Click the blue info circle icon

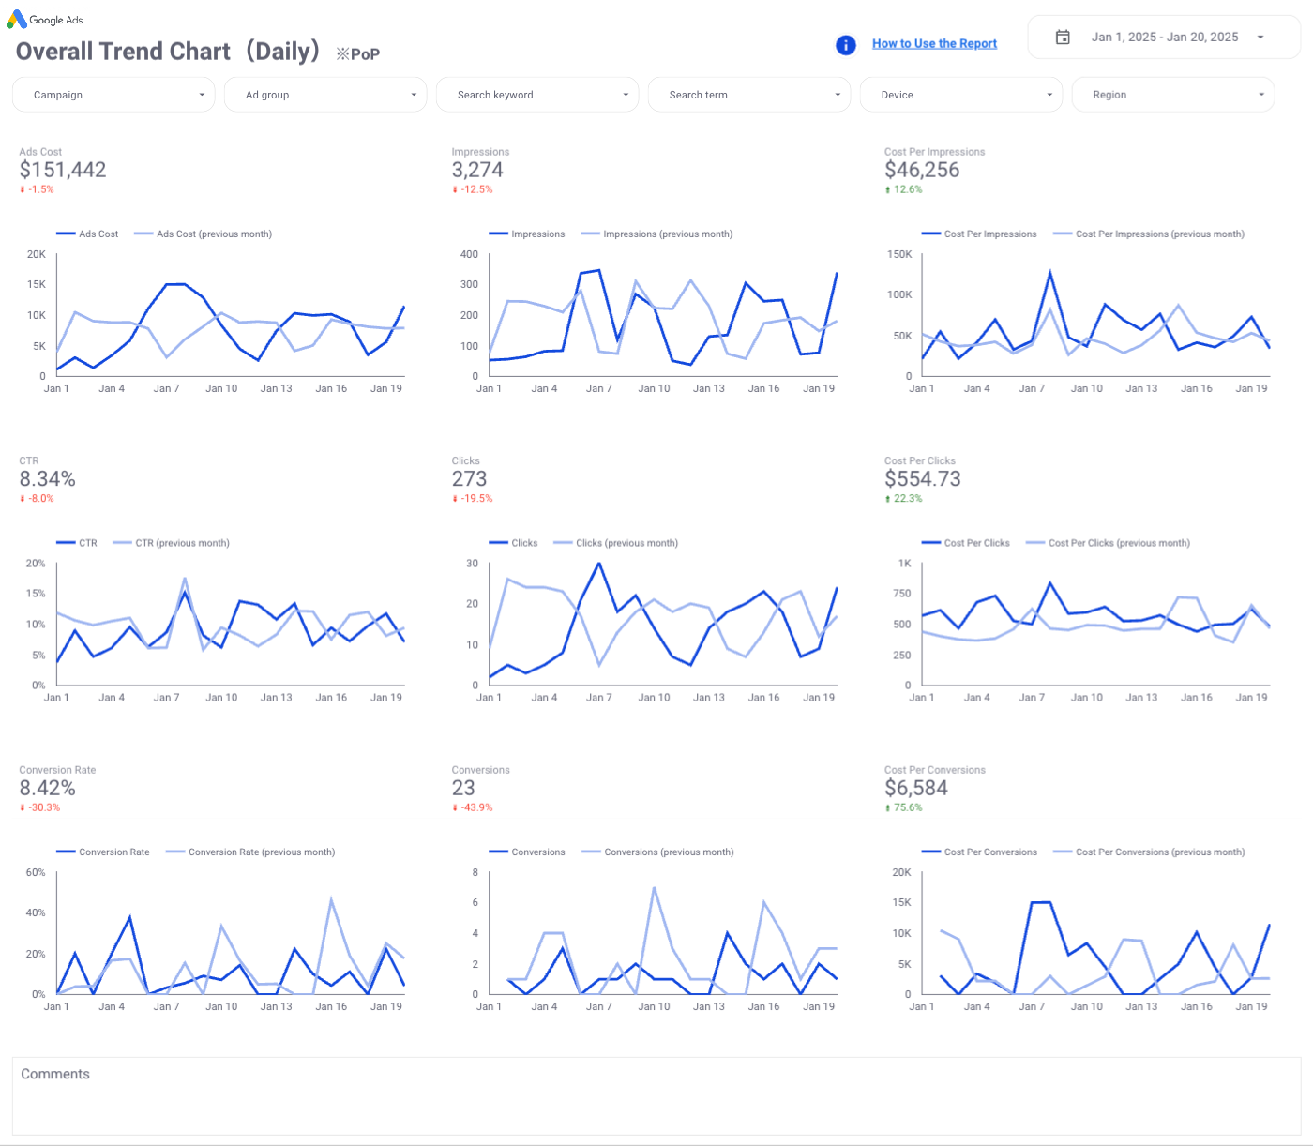845,45
